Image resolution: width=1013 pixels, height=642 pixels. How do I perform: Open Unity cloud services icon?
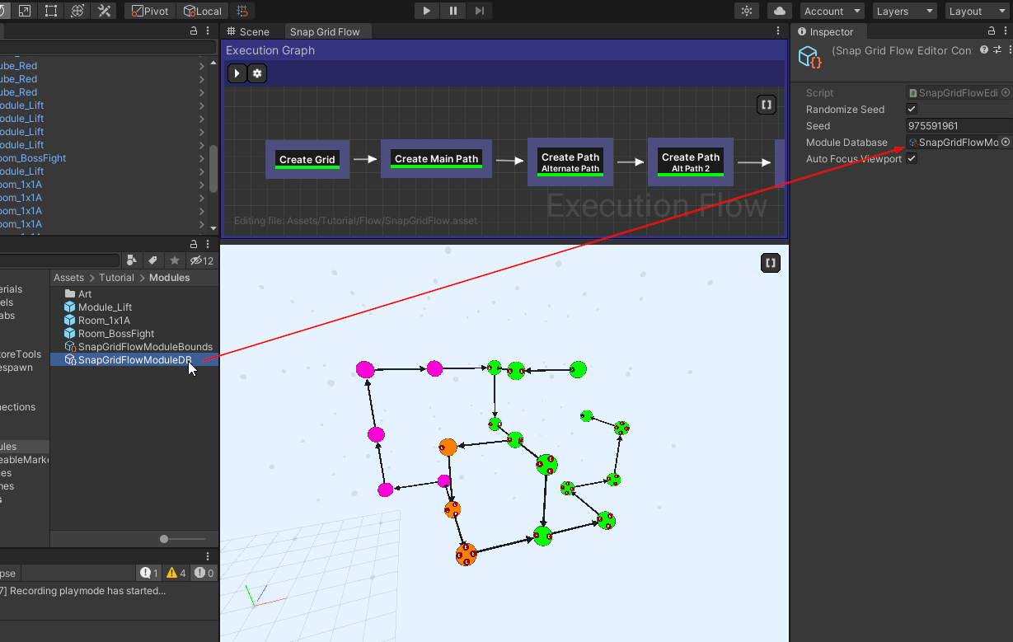778,11
